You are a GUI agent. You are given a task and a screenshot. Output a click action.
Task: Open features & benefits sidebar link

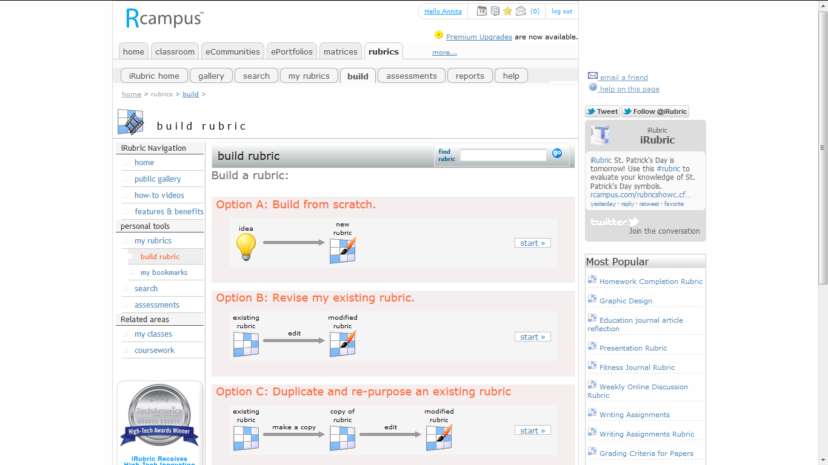169,211
